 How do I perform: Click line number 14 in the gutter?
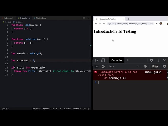pos(6,71)
